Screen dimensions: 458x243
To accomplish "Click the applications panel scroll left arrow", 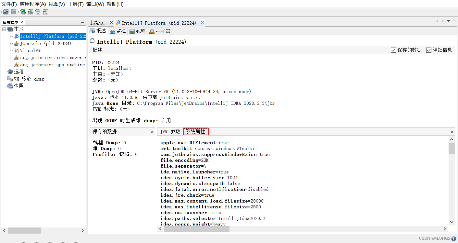I will (x=5, y=231).
